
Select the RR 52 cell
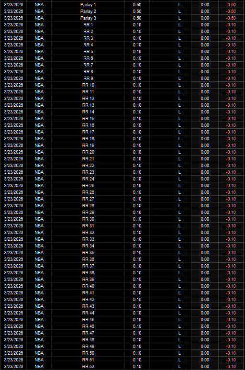pos(88,367)
